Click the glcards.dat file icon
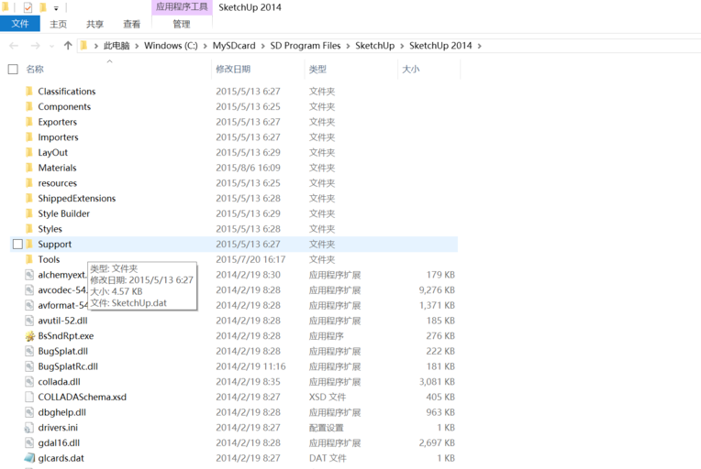The width and height of the screenshot is (701, 469). pyautogui.click(x=29, y=458)
